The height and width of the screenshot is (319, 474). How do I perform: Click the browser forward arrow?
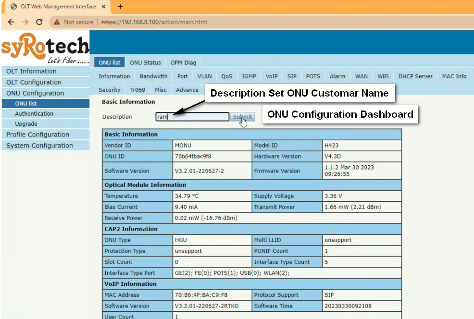(x=25, y=22)
